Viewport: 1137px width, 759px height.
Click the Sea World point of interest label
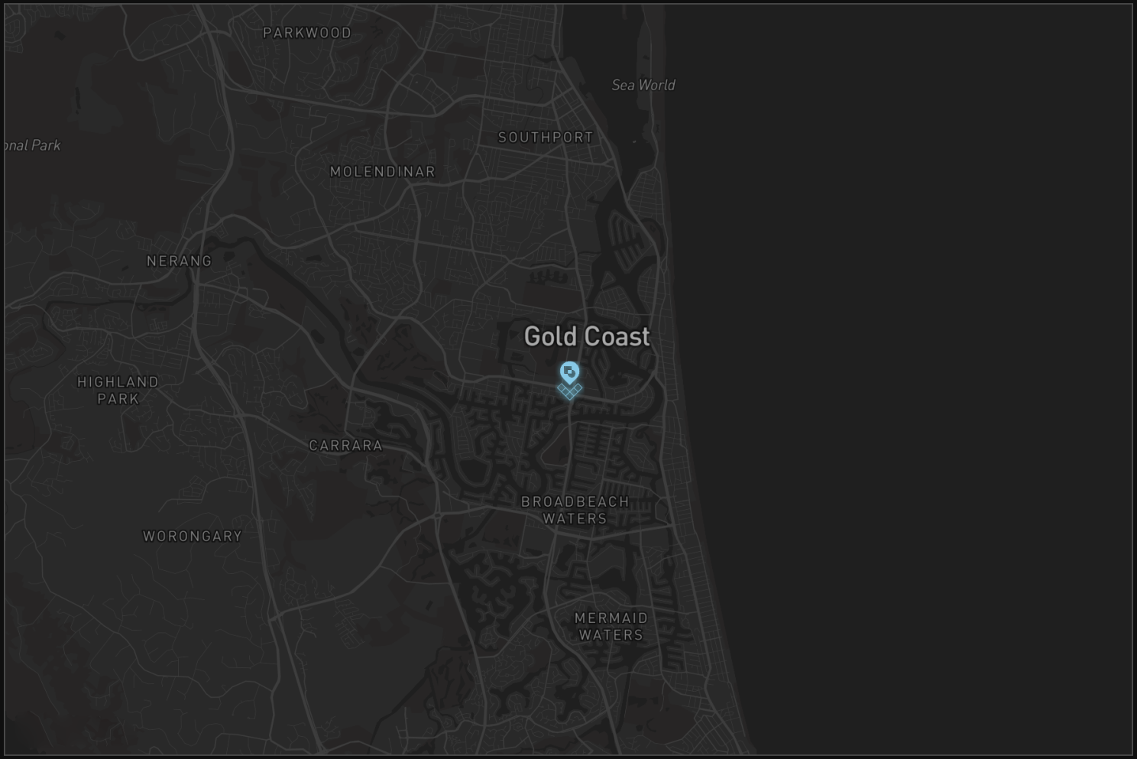coord(643,85)
